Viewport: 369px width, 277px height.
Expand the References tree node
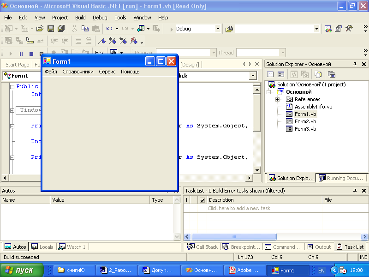tap(278, 99)
